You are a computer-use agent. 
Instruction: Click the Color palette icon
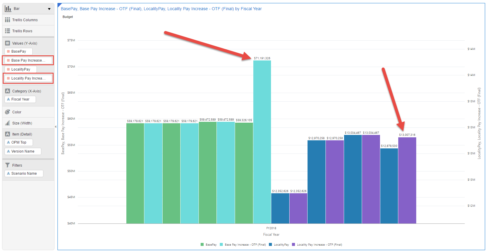(x=7, y=112)
